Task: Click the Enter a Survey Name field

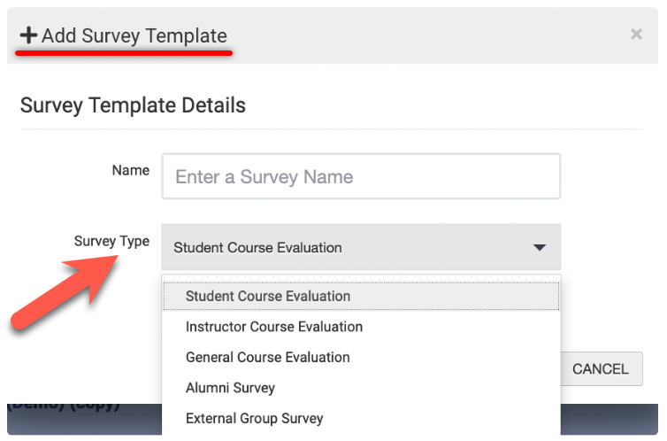Action: tap(361, 176)
